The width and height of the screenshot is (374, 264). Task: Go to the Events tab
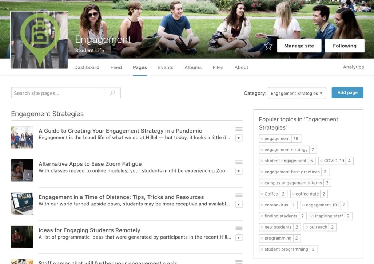[166, 68]
